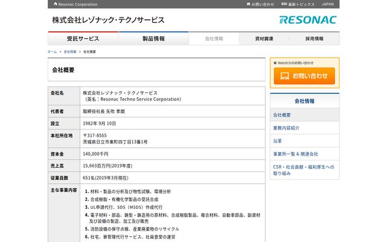Click the laptop icon on お問い合わせ button
Image resolution: width=387 pixels, height=242 pixels.
285,76
